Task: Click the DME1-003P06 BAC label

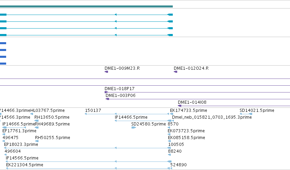Action: tap(121, 96)
